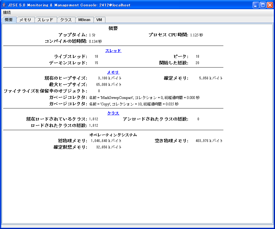Viewport: 275px width, 229px height.
Task: Click the オペレーティングシステム section heading
Action: click(x=113, y=135)
